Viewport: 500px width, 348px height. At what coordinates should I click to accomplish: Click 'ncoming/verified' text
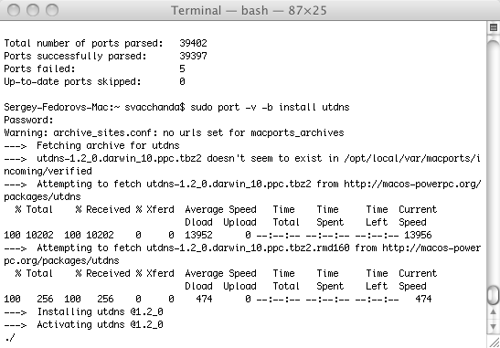click(48, 171)
